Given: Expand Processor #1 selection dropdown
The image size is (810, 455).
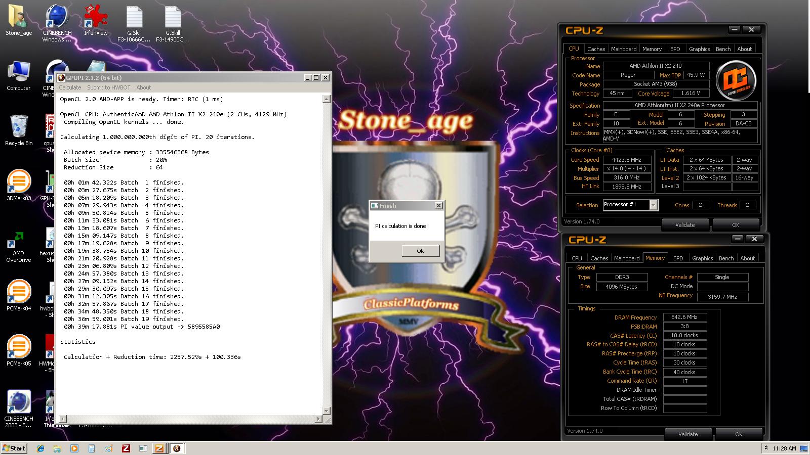Looking at the screenshot, I should pos(654,205).
